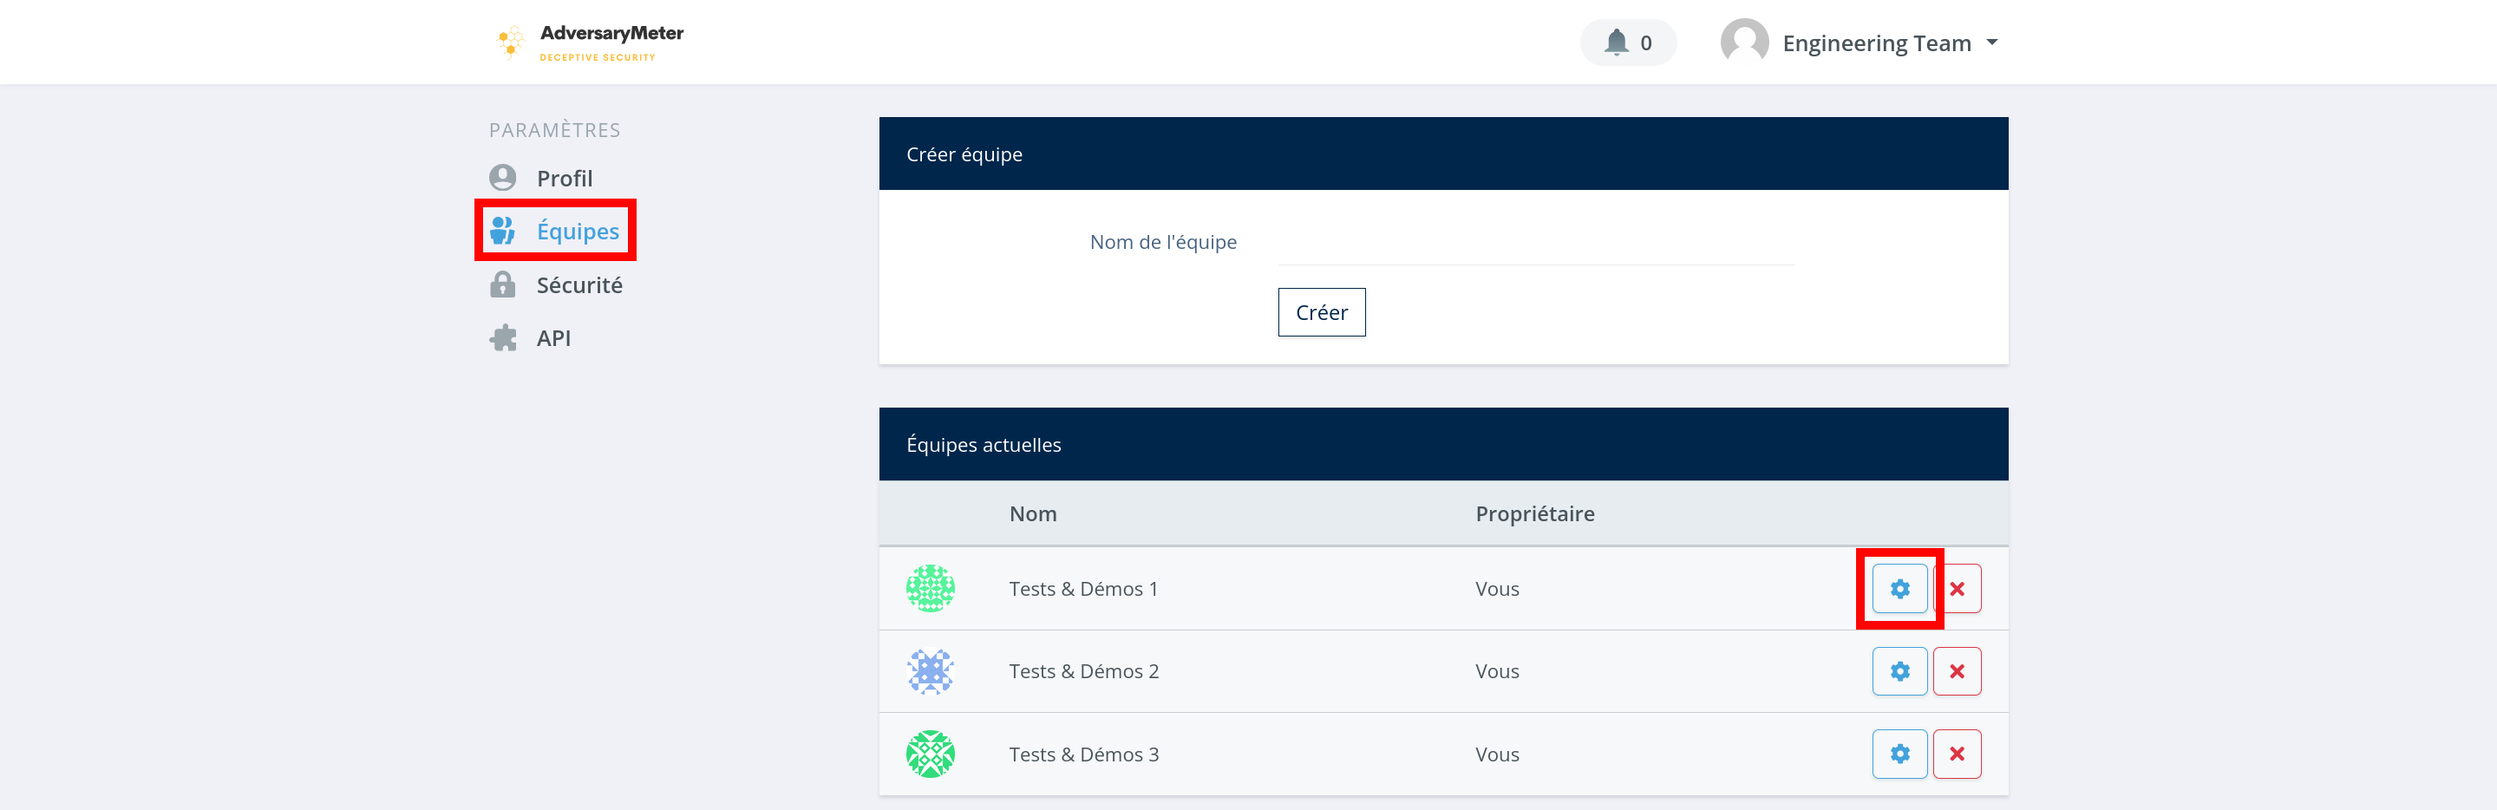
Task: Delete the Tests & Démos 2 team
Action: tap(1956, 670)
